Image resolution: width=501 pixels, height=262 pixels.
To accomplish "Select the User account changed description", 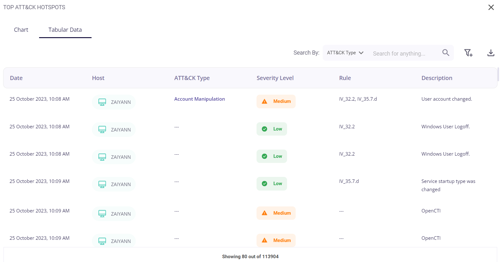I will pyautogui.click(x=447, y=99).
